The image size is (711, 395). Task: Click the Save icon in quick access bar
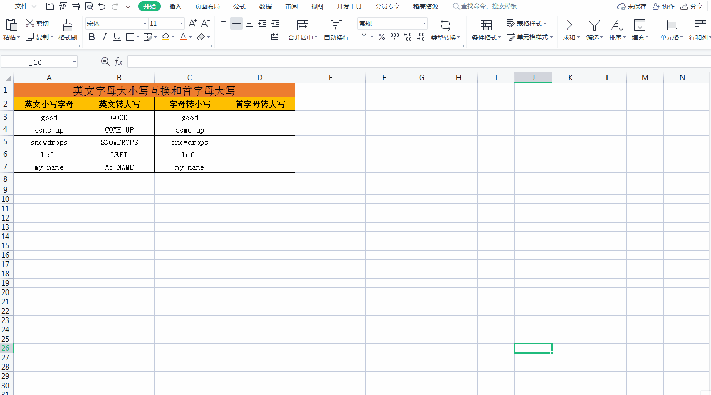(50, 6)
